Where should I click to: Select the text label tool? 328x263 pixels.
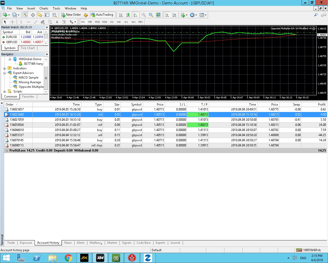(57, 22)
